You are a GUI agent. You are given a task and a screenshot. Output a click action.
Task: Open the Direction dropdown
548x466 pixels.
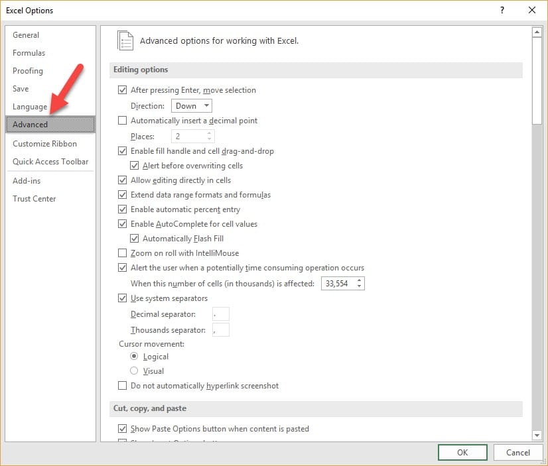[x=192, y=106]
